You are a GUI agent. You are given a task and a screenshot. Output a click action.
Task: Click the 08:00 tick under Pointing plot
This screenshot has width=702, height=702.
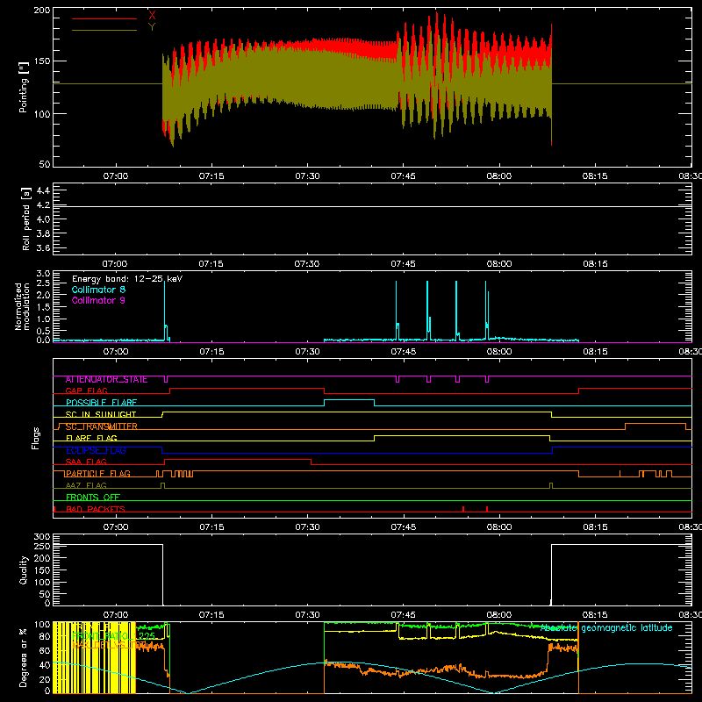click(498, 176)
